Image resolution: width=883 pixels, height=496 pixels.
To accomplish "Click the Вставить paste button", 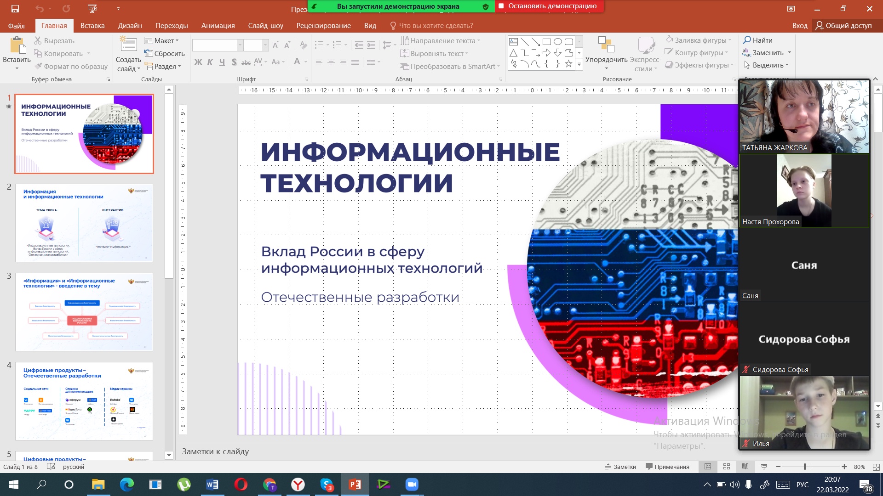I will (17, 53).
